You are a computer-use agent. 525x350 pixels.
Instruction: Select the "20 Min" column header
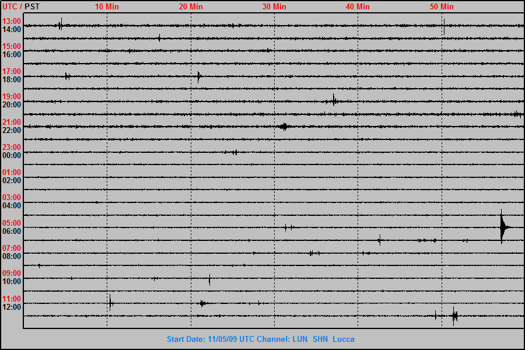click(191, 6)
